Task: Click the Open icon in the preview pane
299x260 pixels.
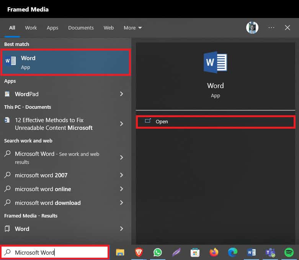Action: pyautogui.click(x=148, y=121)
